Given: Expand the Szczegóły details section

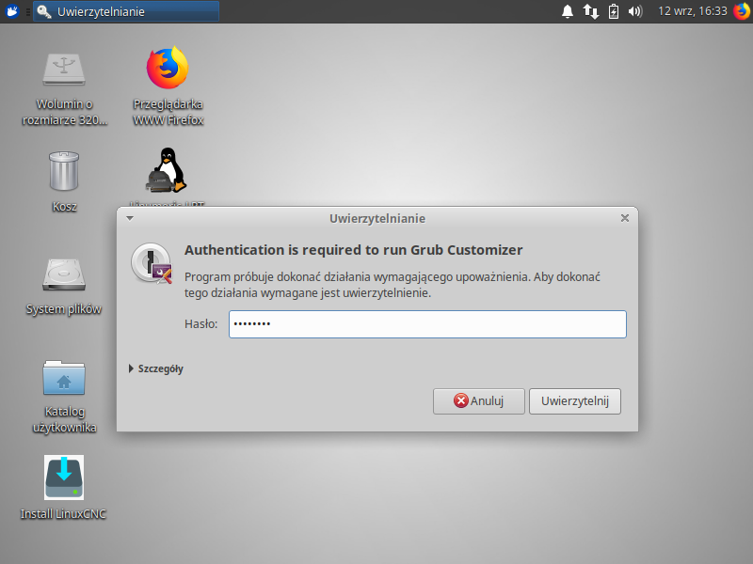Looking at the screenshot, I should pos(156,369).
